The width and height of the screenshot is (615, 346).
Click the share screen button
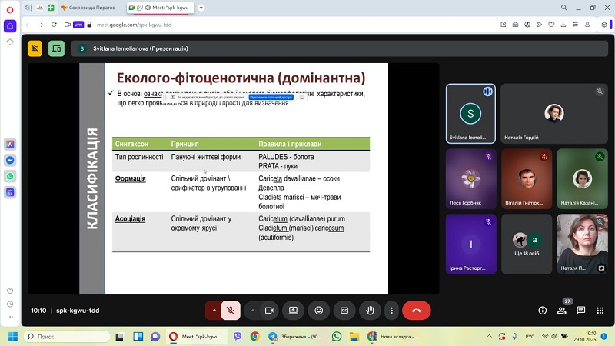293,311
